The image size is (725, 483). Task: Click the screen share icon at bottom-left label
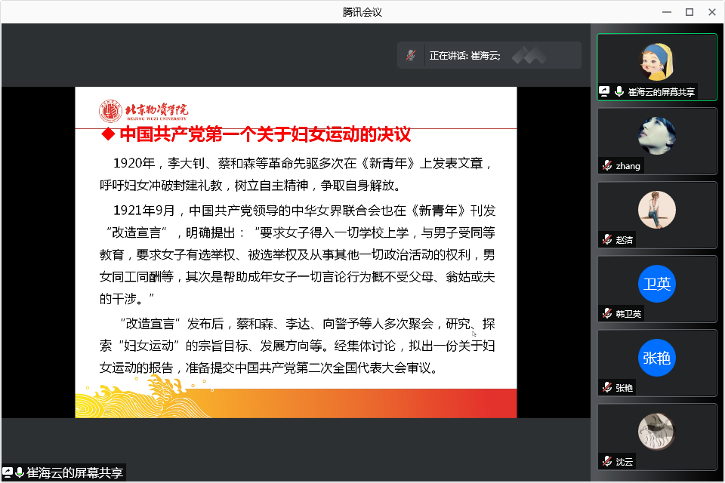(8, 473)
